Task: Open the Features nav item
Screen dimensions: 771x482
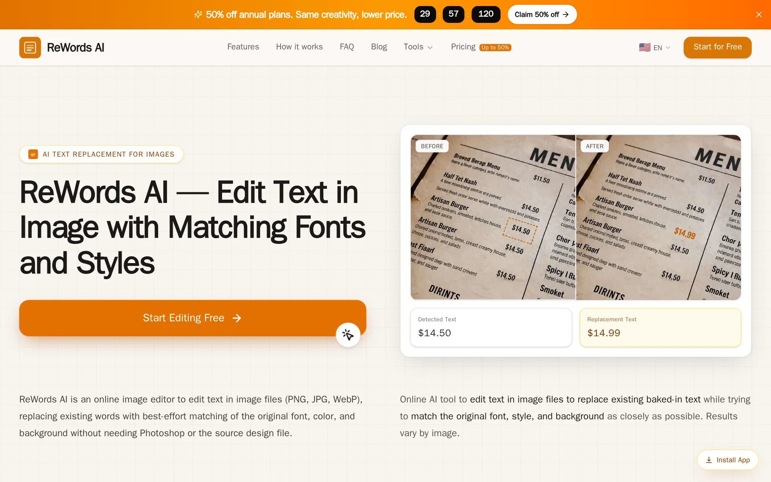Action: (243, 47)
